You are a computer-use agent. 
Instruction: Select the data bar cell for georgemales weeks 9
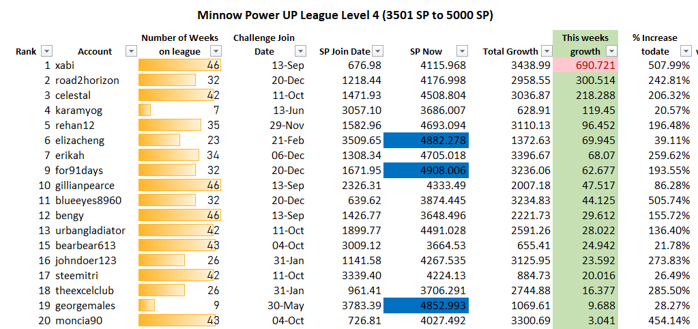click(180, 306)
